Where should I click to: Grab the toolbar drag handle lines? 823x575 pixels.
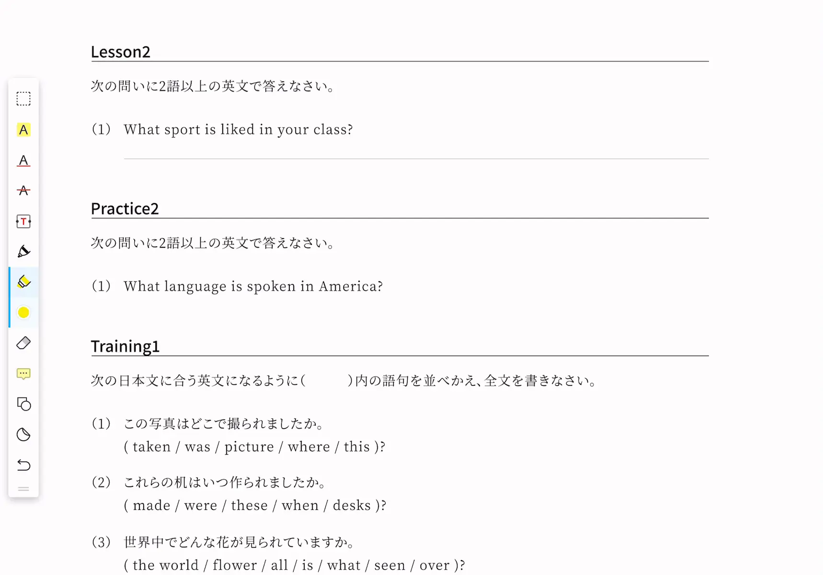pos(23,489)
